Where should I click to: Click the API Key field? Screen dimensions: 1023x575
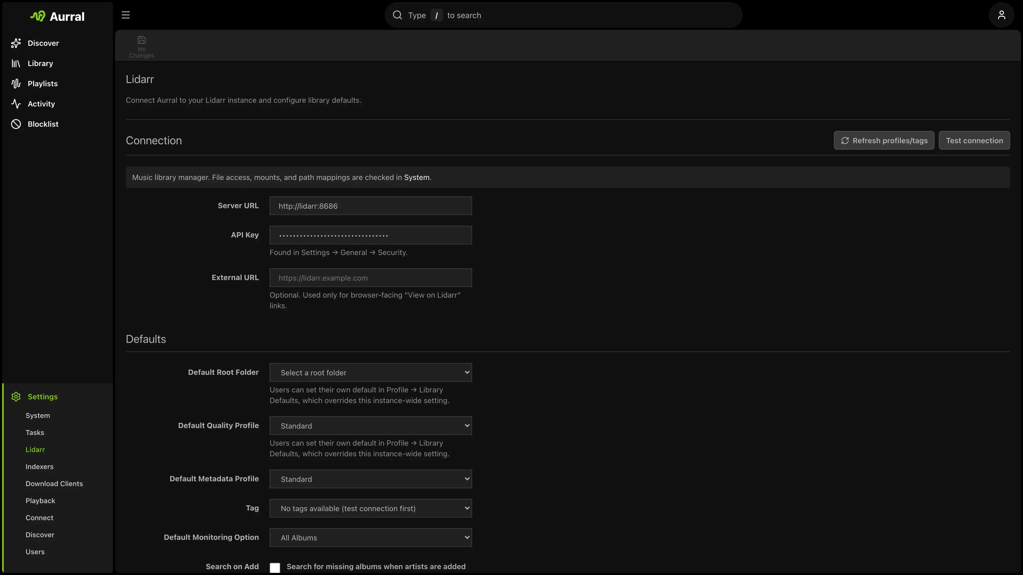point(371,235)
